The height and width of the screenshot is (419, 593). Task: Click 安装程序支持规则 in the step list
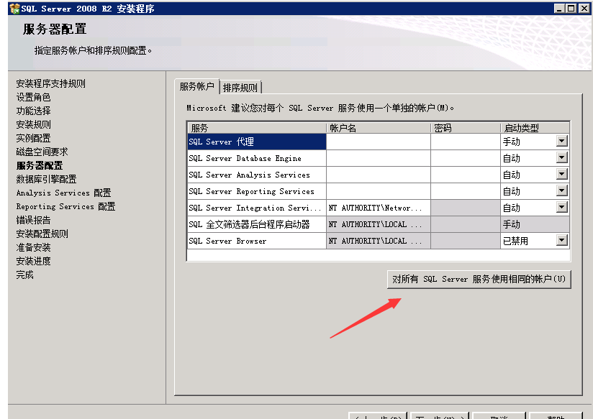point(50,83)
